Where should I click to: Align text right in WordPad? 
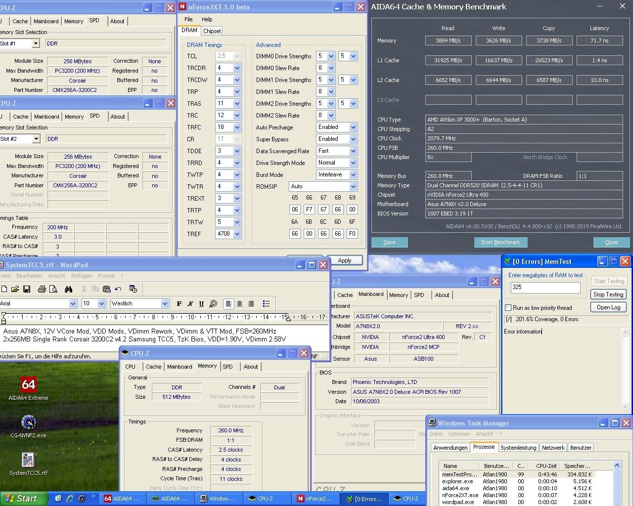[251, 304]
